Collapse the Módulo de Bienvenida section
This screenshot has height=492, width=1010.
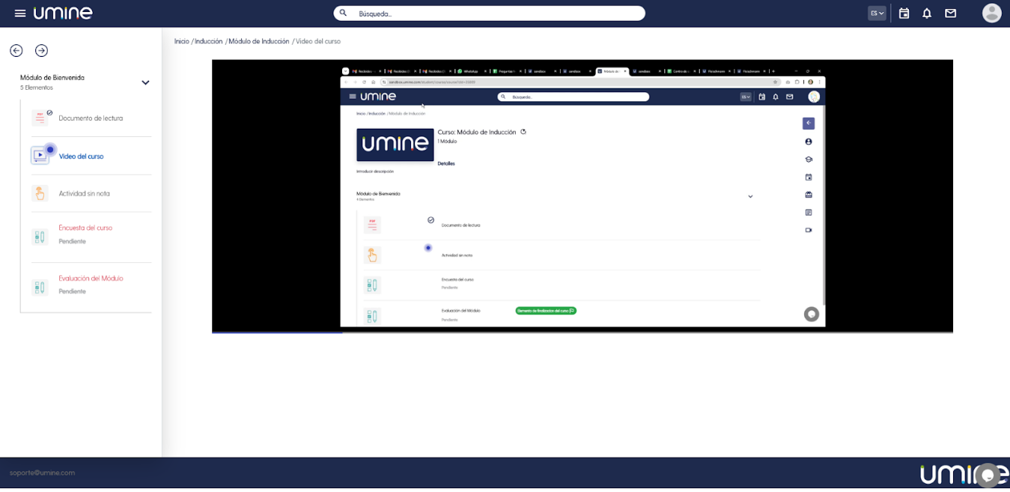coord(145,82)
